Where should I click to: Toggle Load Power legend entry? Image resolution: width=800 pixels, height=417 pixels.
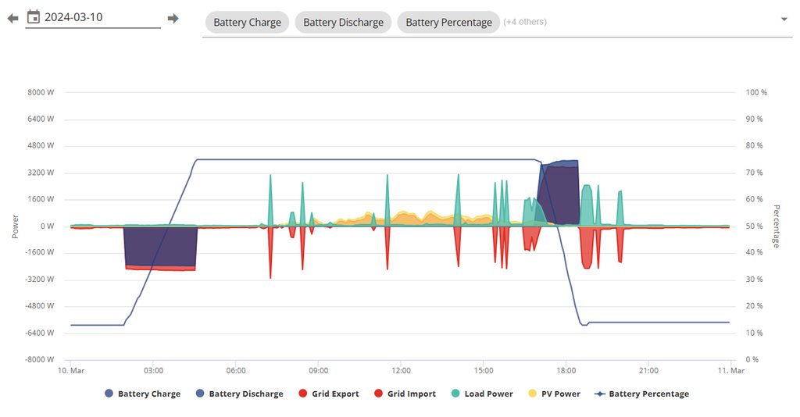click(488, 394)
